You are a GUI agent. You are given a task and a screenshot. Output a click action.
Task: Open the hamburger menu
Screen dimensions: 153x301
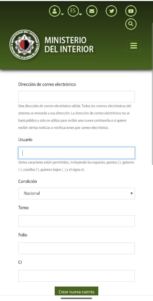coord(133,46)
